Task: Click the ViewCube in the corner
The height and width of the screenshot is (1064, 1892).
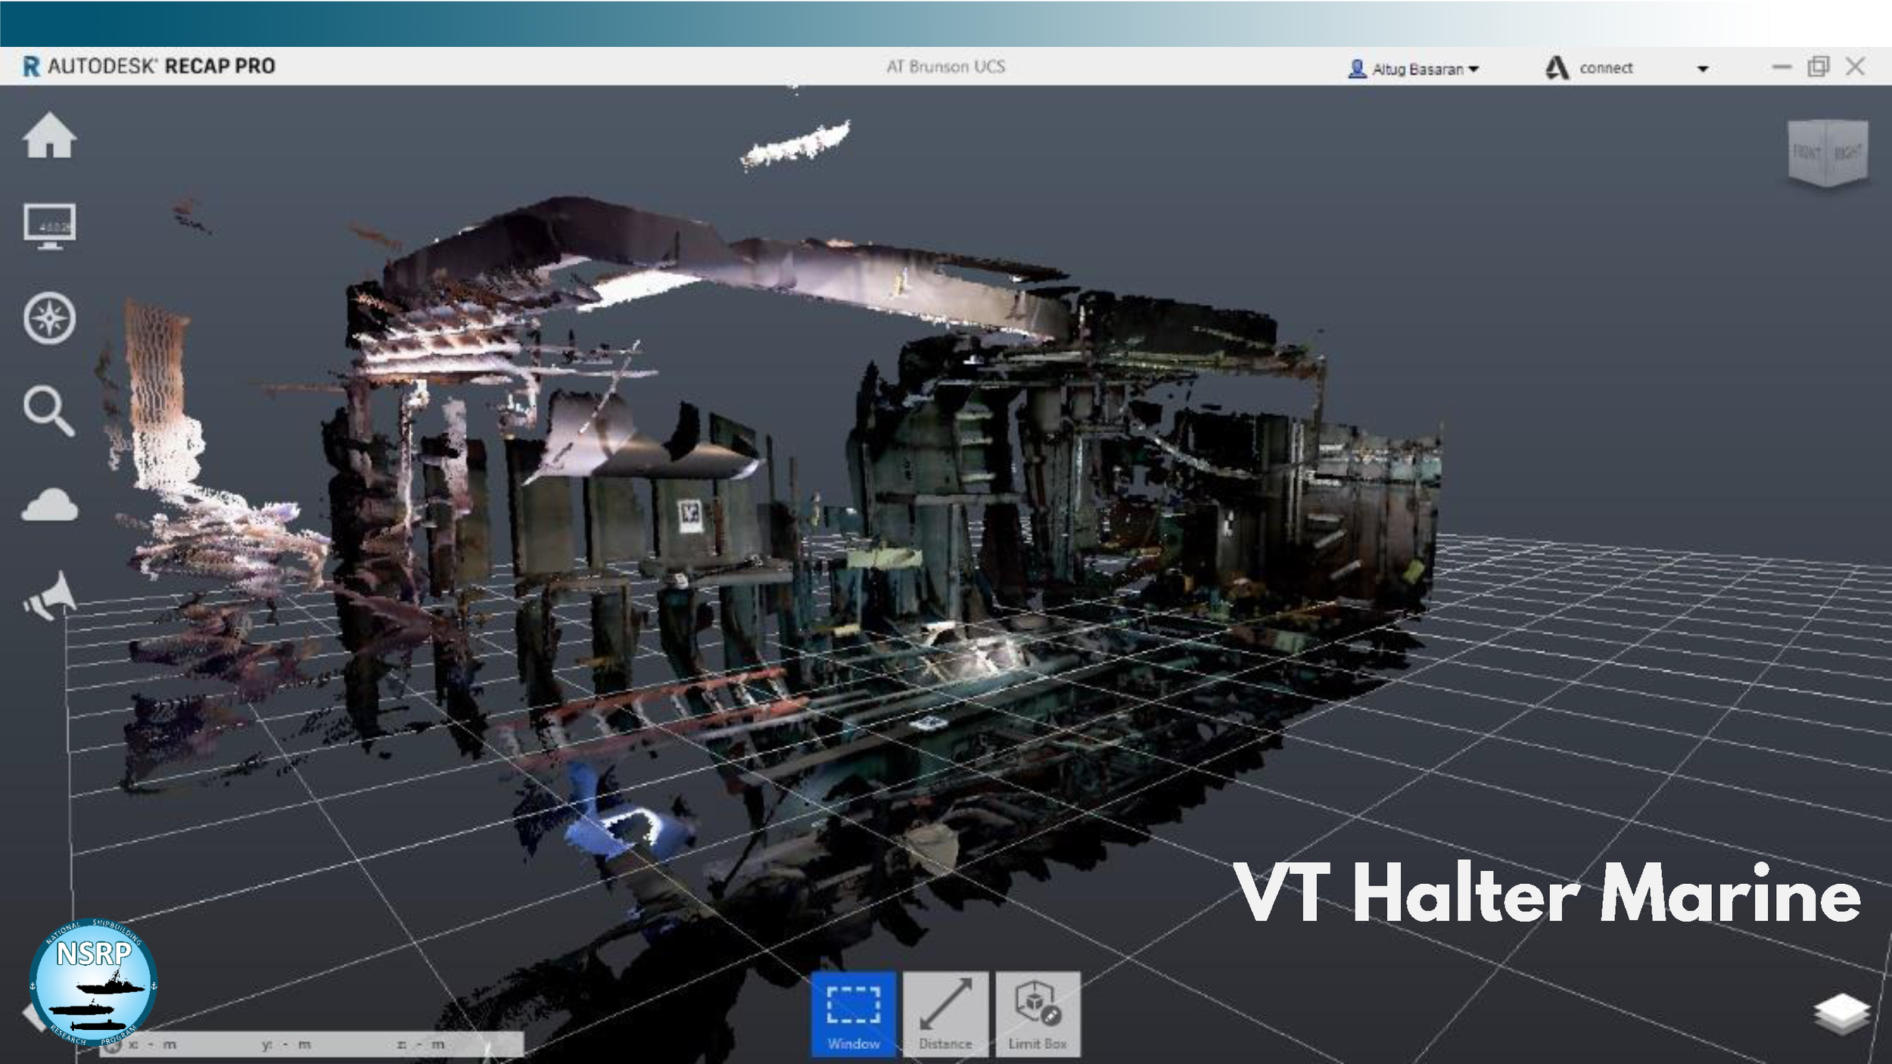Action: [x=1828, y=154]
